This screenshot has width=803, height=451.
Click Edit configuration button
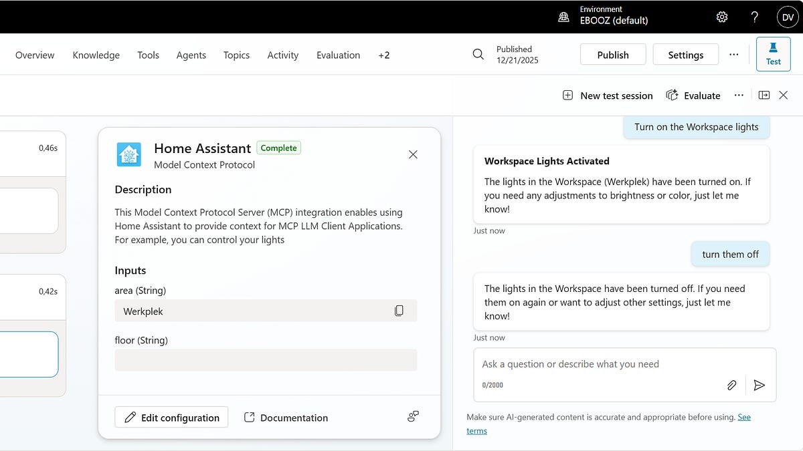point(171,417)
